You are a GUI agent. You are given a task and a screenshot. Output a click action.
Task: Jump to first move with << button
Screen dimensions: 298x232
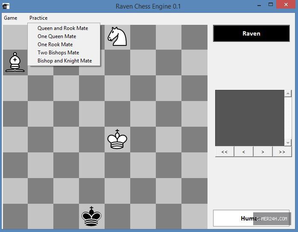(225, 152)
